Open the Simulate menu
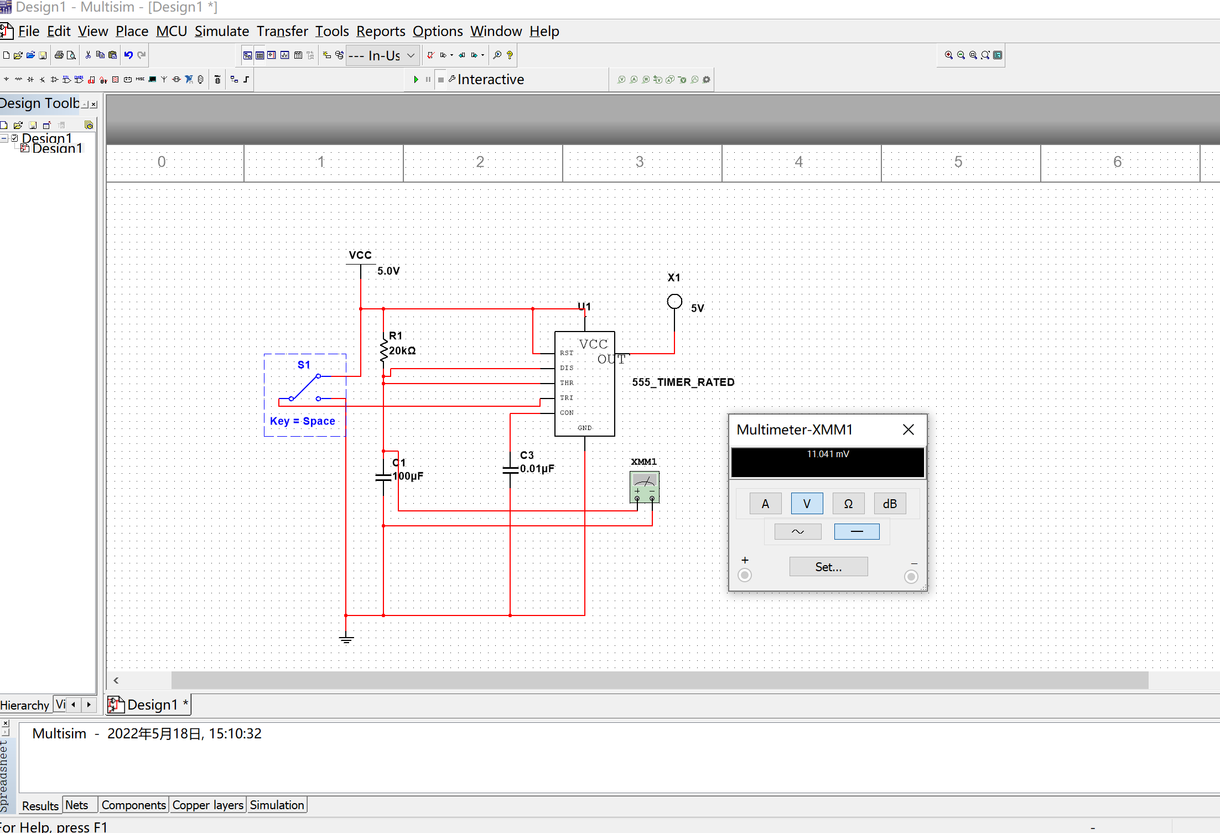1220x833 pixels. click(x=221, y=32)
